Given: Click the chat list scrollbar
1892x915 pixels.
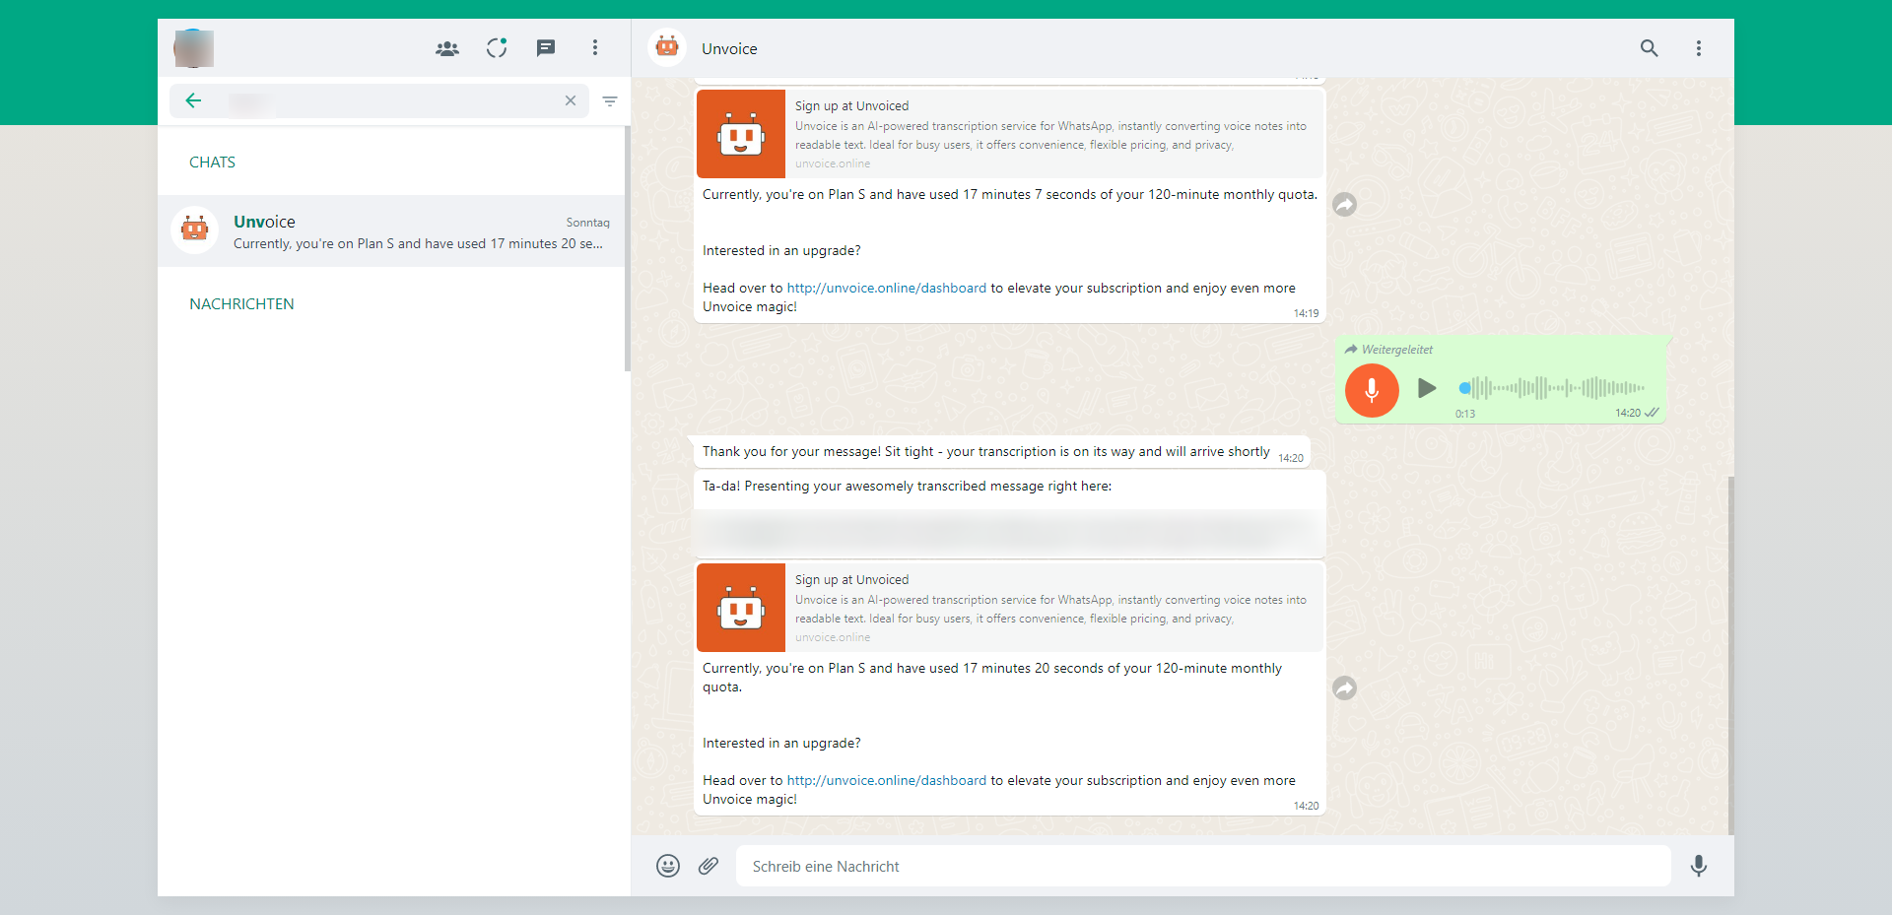Looking at the screenshot, I should (628, 248).
